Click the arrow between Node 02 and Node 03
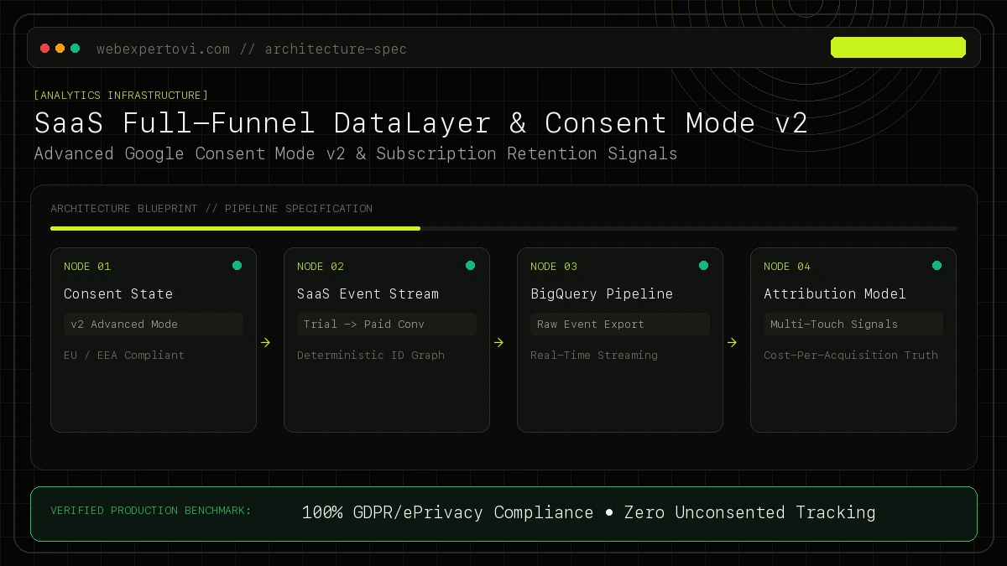Image resolution: width=1007 pixels, height=566 pixels. (x=499, y=342)
